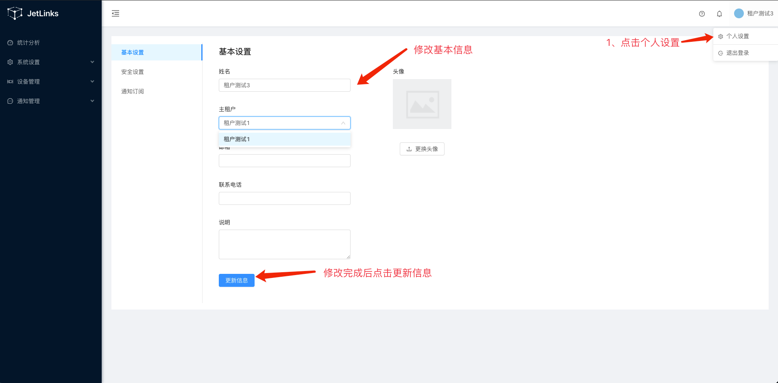This screenshot has height=383, width=778.
Task: Click the 主租户 label text
Action: [227, 109]
